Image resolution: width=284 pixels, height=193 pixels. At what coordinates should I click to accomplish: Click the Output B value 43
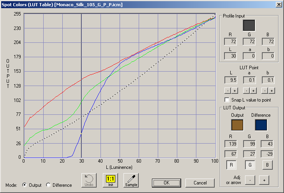pos(267,144)
